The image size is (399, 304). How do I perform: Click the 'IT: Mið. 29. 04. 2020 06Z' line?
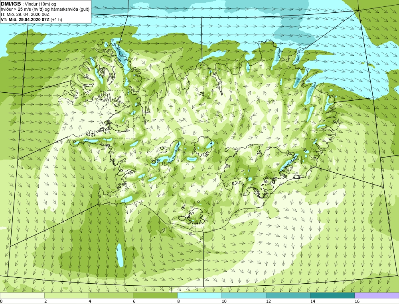click(25, 14)
